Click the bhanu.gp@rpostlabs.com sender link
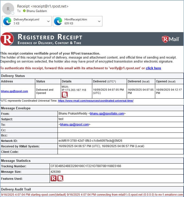This screenshot has height=197, width=184. pyautogui.click(x=107, y=114)
